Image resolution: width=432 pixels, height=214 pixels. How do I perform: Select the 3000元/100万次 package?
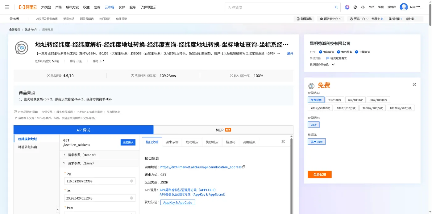372,108
